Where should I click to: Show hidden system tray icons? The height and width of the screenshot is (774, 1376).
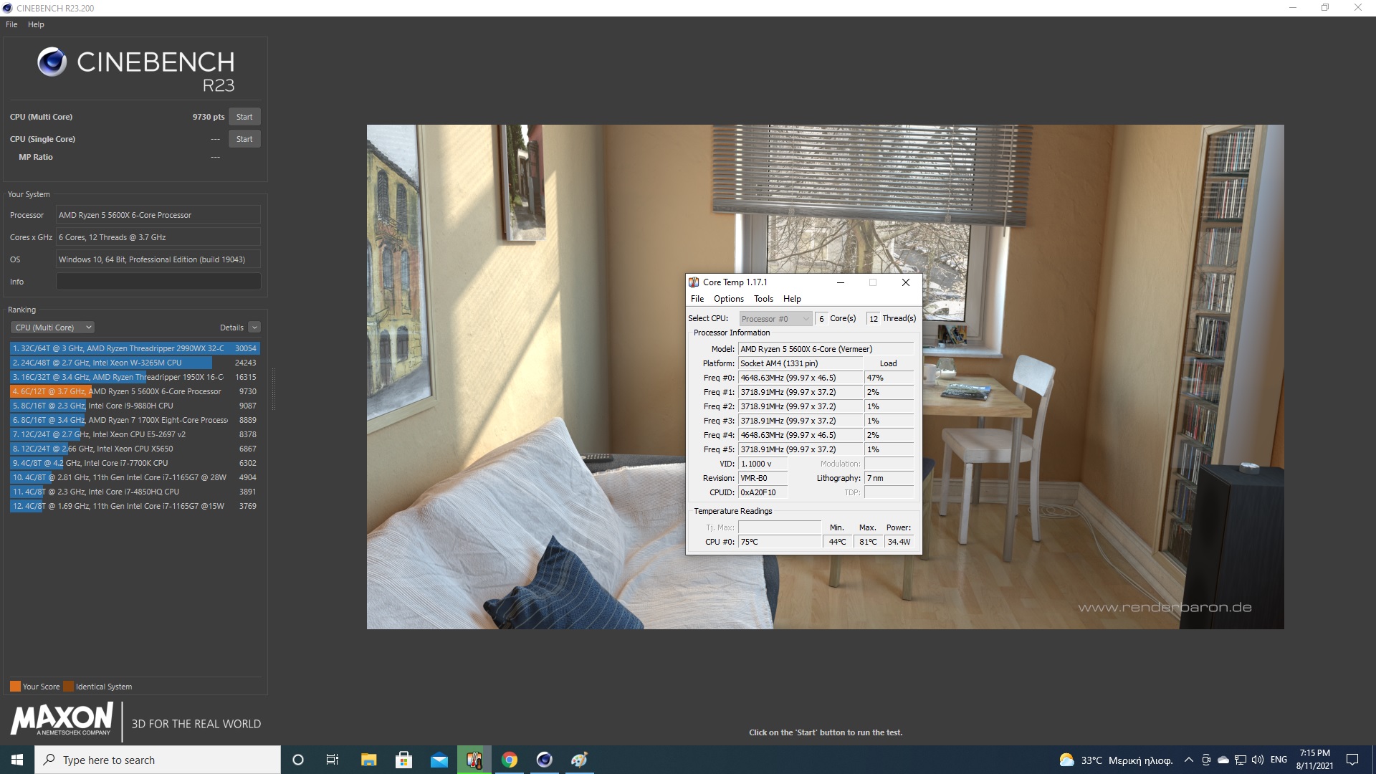(x=1188, y=760)
